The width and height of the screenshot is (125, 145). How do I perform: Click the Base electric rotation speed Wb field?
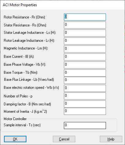[85, 88]
